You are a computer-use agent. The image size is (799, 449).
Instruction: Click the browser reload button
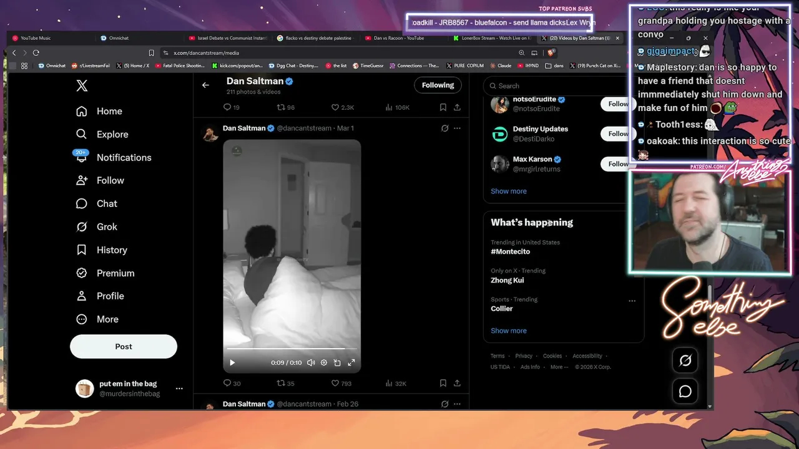pos(36,53)
